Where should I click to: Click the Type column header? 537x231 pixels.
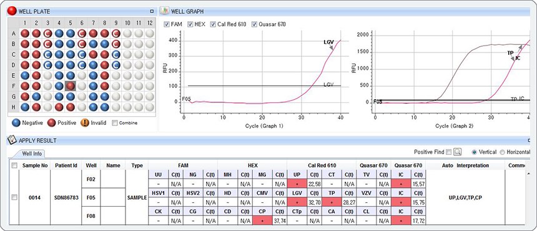pyautogui.click(x=137, y=165)
